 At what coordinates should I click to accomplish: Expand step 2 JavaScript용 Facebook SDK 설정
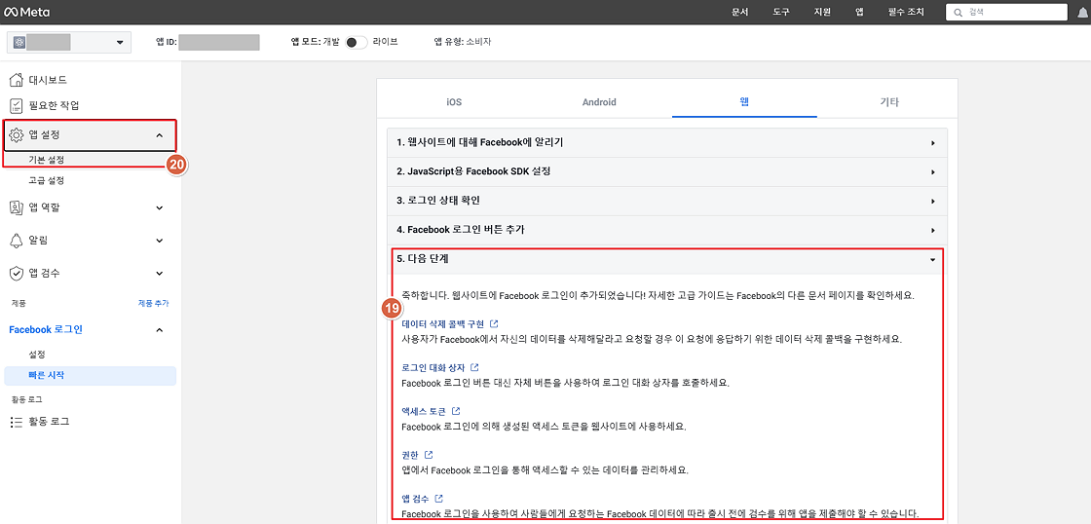pos(667,171)
